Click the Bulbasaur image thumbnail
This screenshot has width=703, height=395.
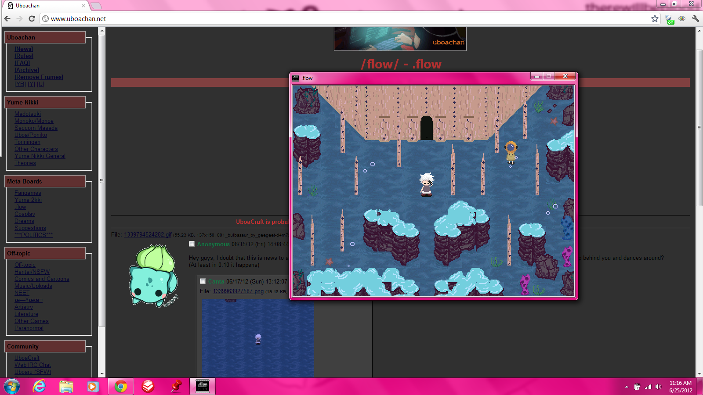[153, 276]
